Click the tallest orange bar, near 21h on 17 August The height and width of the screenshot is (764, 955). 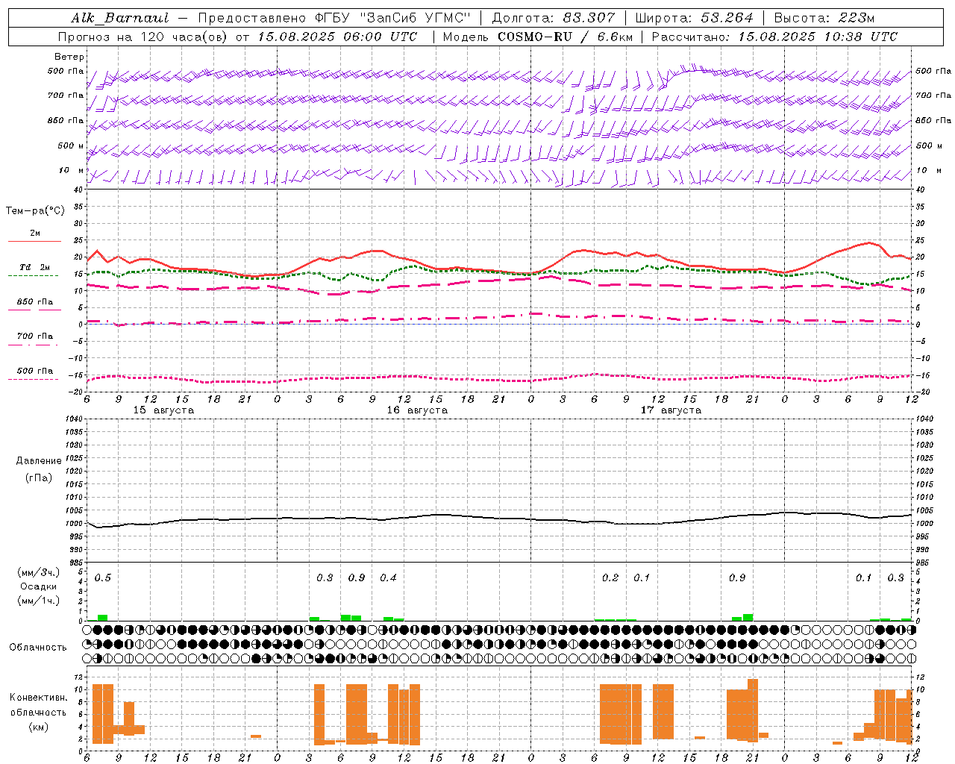coord(753,710)
